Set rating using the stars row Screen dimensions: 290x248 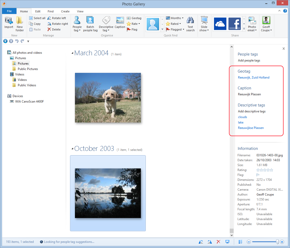point(265,170)
